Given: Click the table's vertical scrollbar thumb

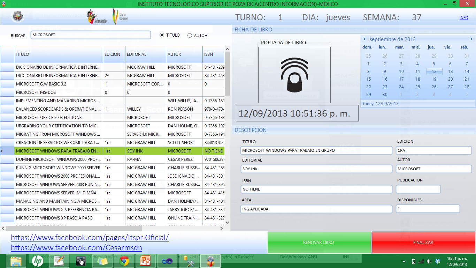Looking at the screenshot, I should pyautogui.click(x=228, y=74).
